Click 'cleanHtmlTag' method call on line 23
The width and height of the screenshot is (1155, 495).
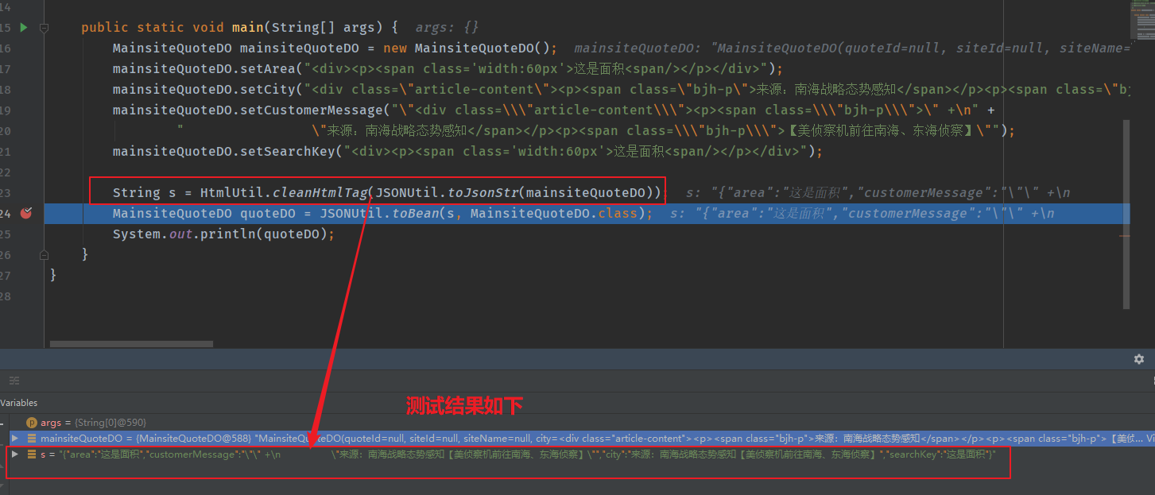[x=319, y=192]
